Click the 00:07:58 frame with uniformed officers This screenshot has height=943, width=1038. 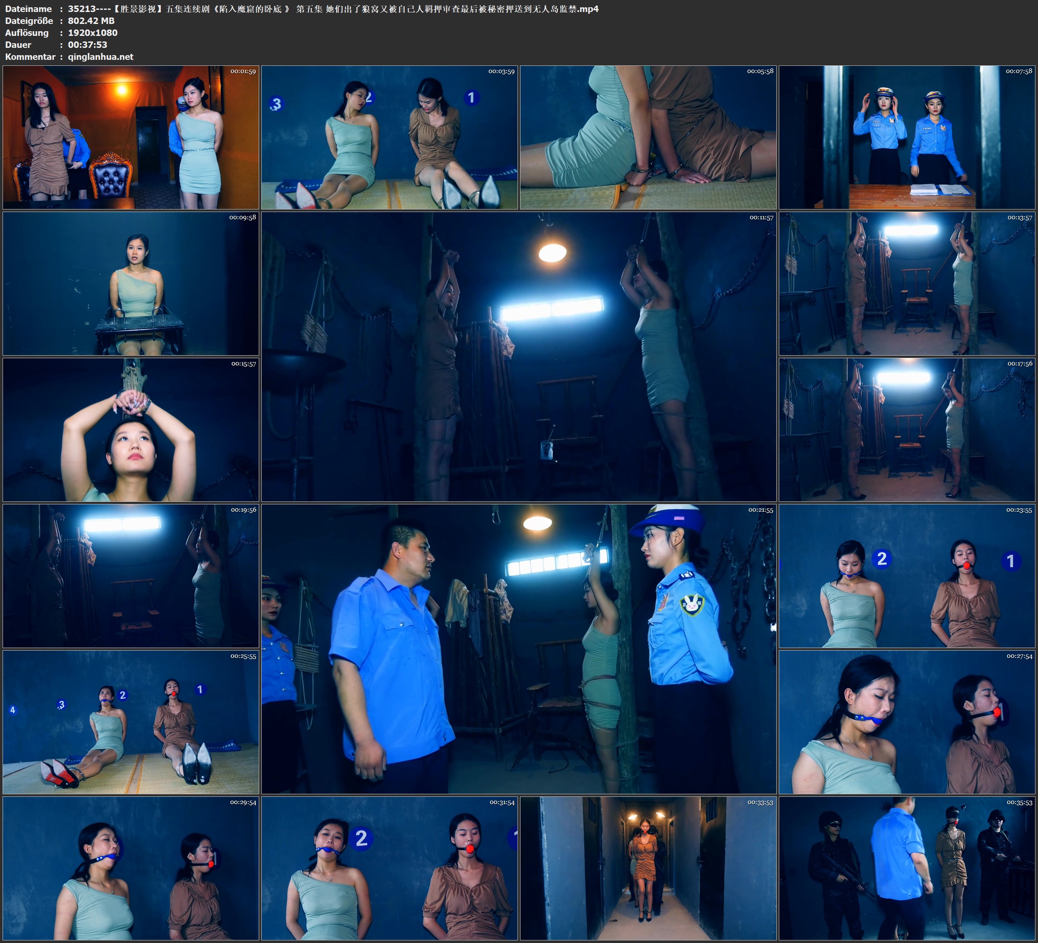point(907,137)
